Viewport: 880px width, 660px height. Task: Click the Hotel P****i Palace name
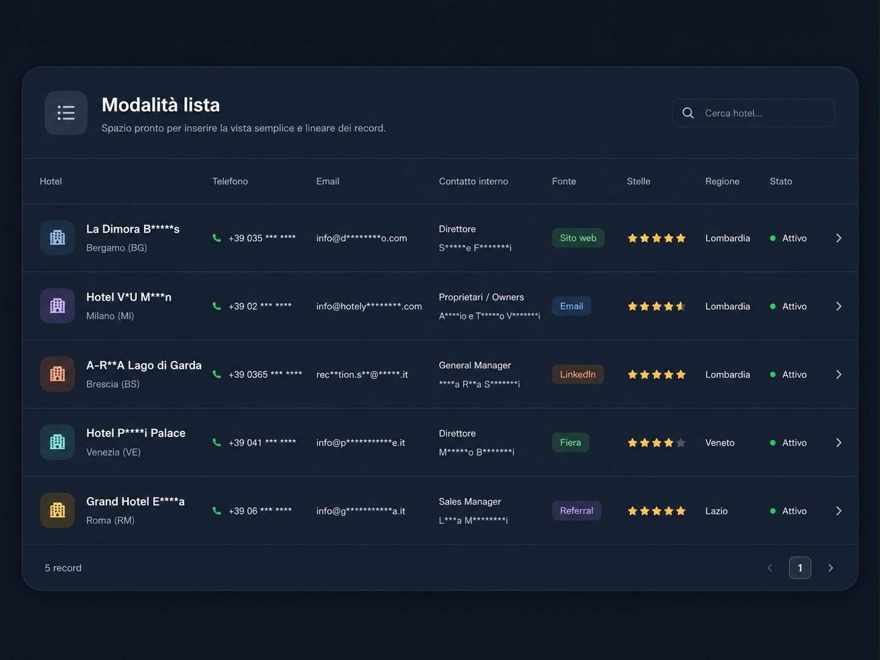[136, 433]
